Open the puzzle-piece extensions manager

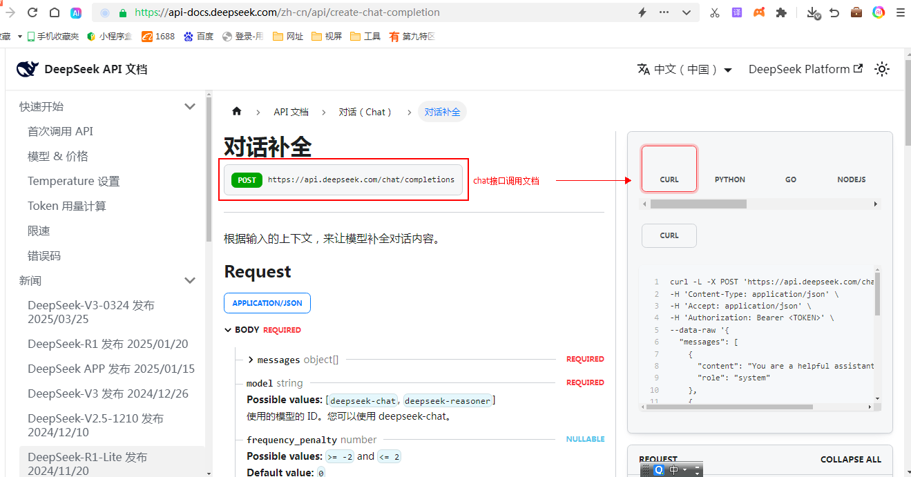tap(781, 12)
